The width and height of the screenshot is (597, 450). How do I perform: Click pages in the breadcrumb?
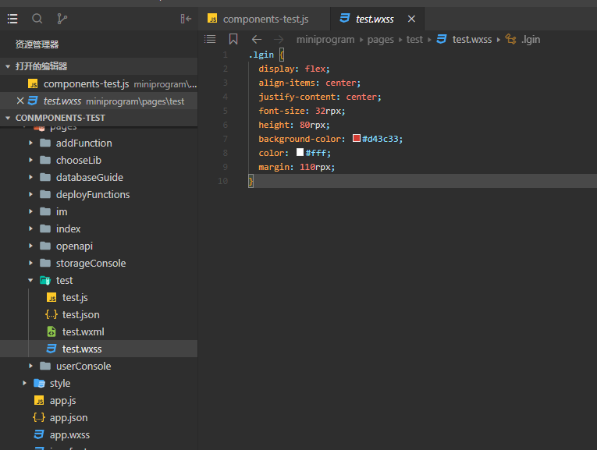[380, 40]
